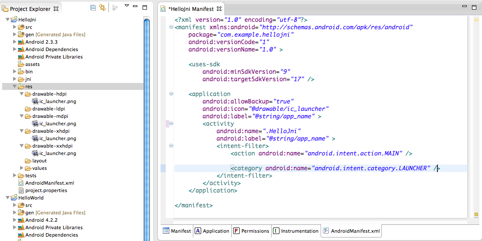Maximize the Project Explorer panel

point(145,7)
